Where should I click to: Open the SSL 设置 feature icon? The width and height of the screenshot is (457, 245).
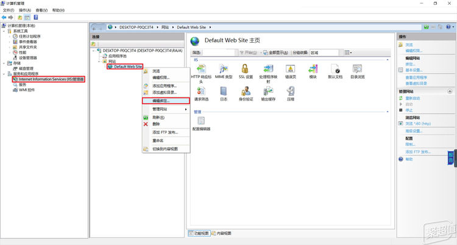[x=246, y=69]
